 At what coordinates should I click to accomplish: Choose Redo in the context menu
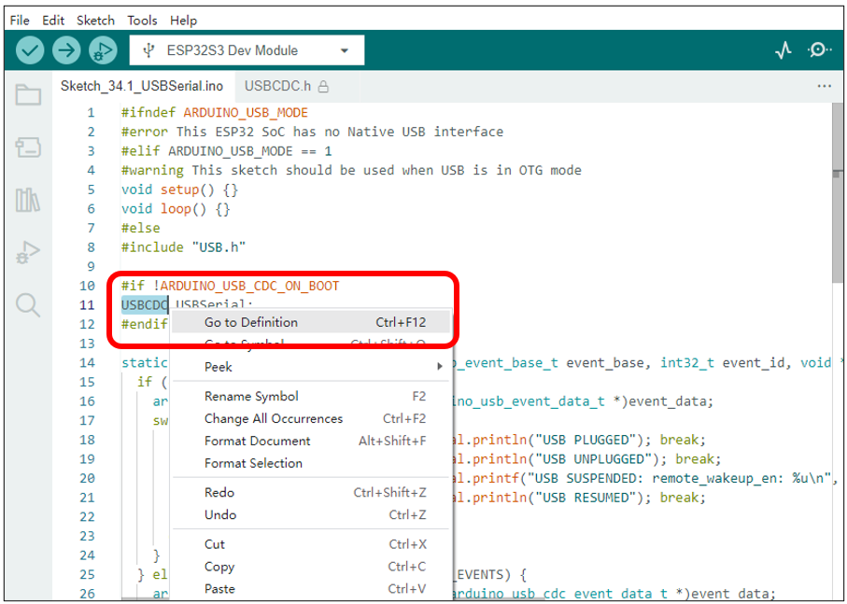[311, 492]
